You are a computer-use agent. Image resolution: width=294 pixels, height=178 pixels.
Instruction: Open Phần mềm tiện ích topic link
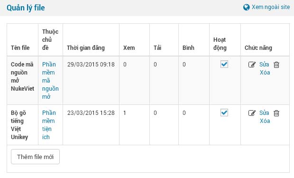(x=49, y=125)
